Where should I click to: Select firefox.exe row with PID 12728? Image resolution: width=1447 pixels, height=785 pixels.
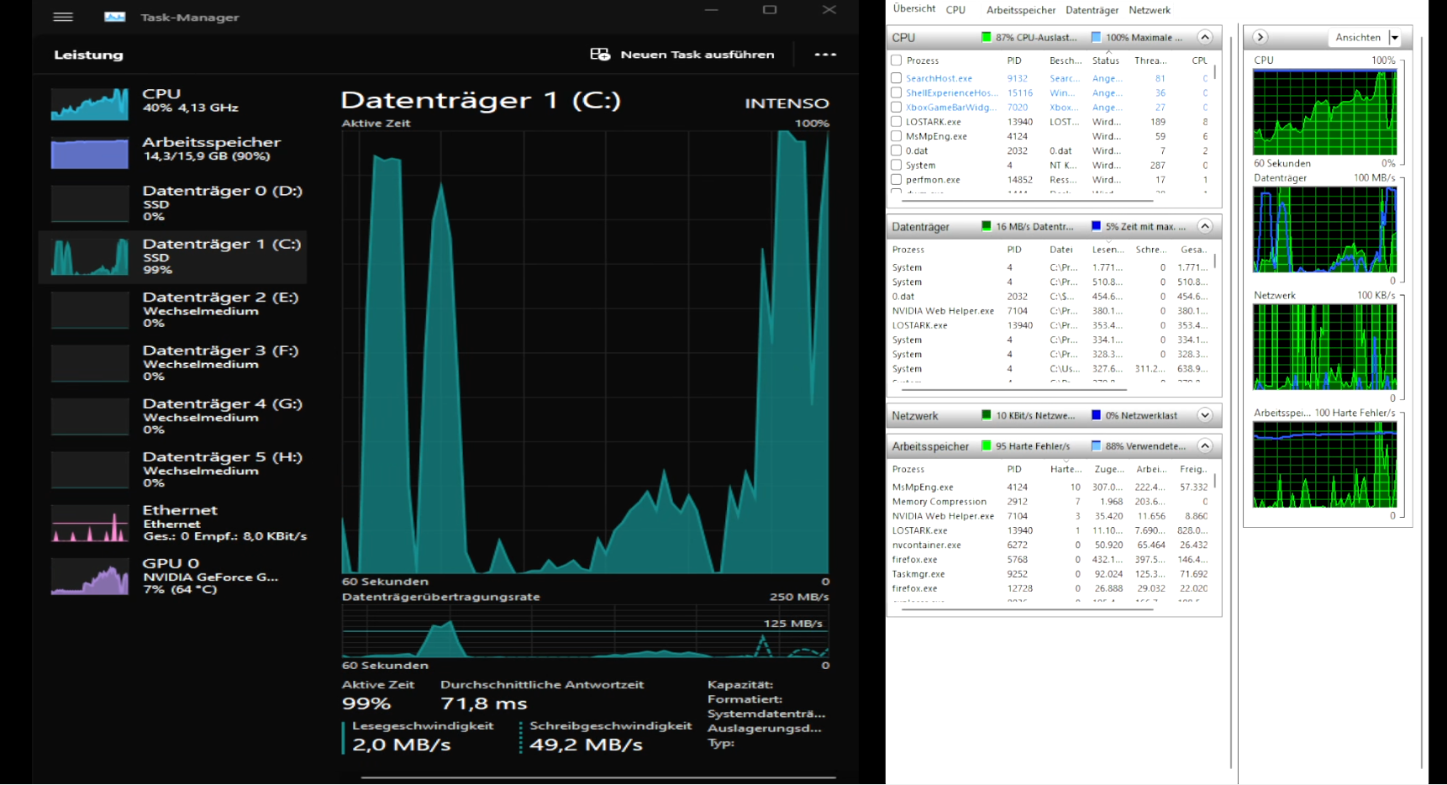pos(1050,588)
